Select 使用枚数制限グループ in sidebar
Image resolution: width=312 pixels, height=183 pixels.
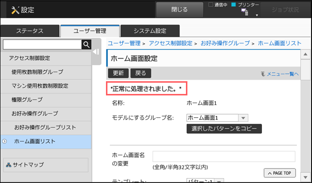click(46, 72)
